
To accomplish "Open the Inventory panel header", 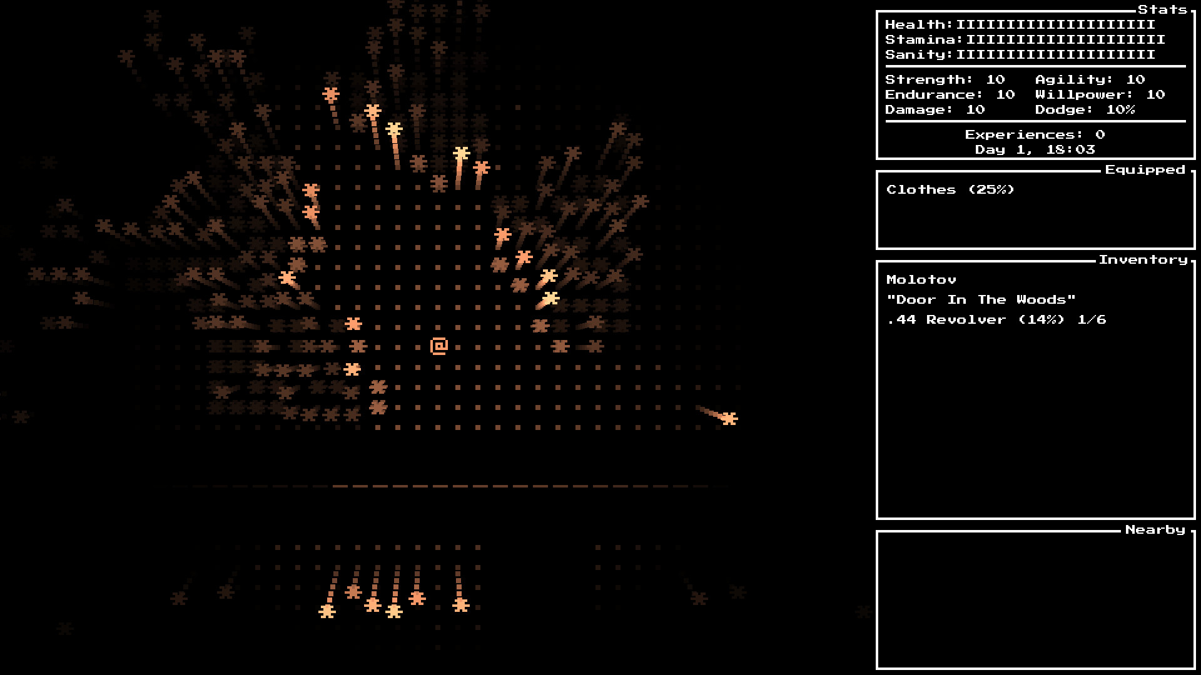I will tap(1143, 259).
